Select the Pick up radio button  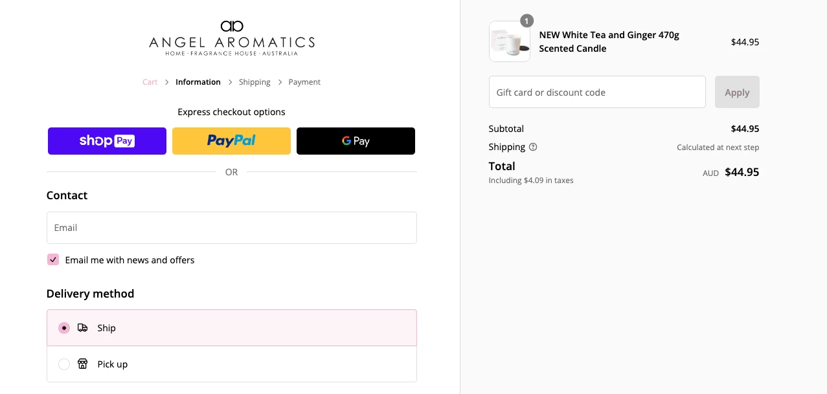pos(64,364)
